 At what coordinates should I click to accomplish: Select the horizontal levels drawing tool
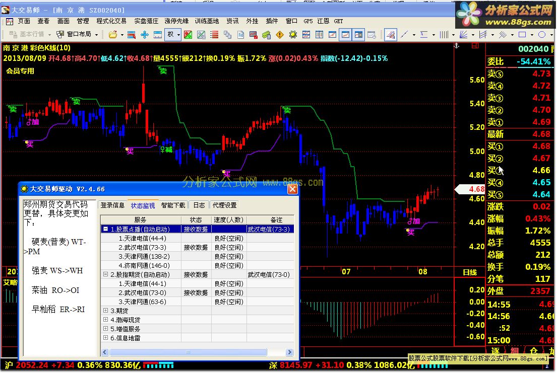click(424, 35)
